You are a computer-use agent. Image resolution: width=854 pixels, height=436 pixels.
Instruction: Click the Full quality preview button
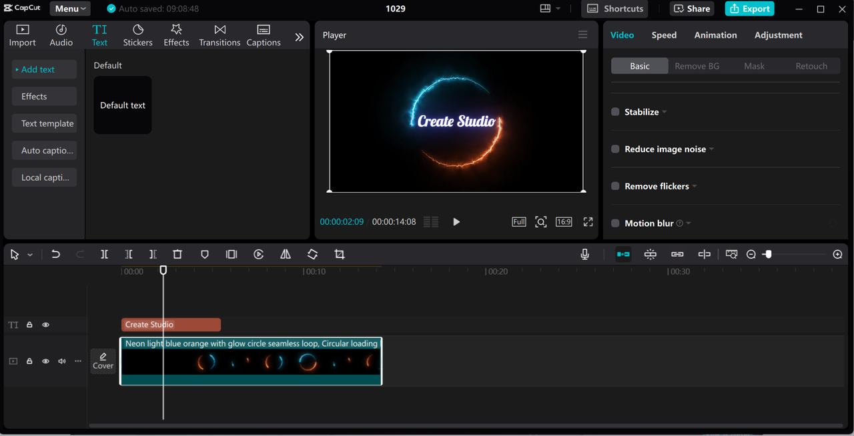click(x=519, y=221)
